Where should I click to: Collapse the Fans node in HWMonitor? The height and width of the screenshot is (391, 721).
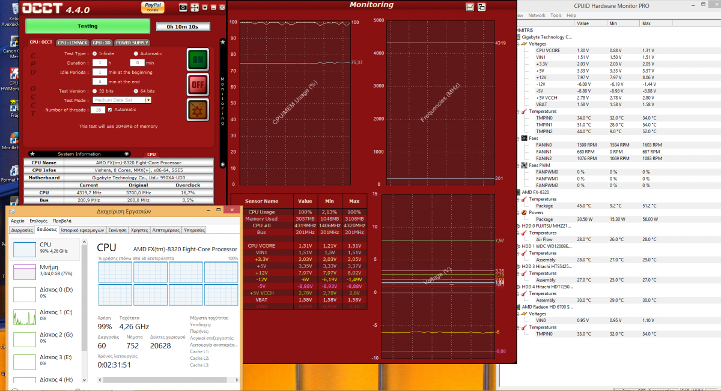519,138
